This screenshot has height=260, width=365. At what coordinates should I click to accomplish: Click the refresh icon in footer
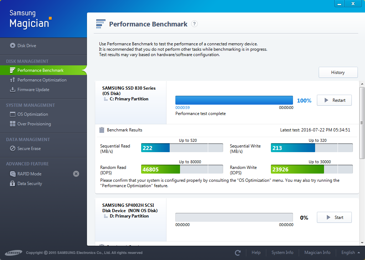238,253
